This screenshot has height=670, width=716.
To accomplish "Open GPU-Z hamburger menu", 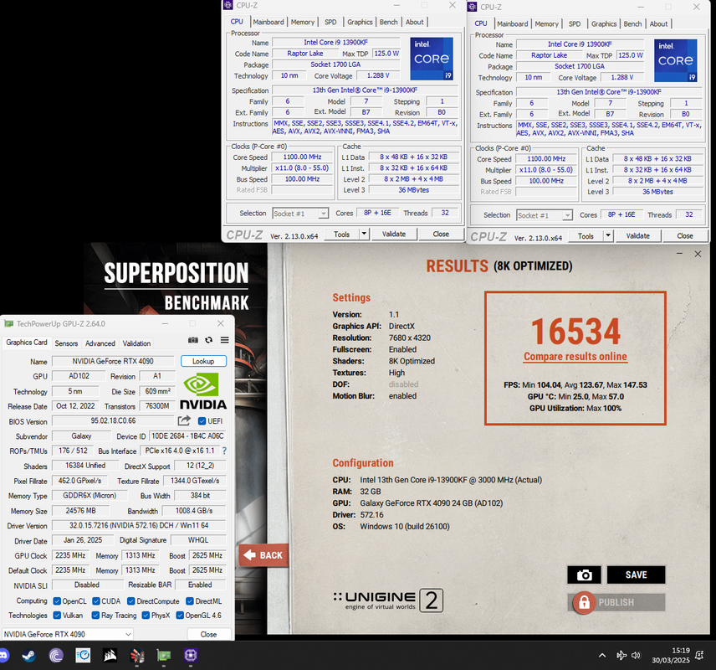I will click(x=225, y=340).
